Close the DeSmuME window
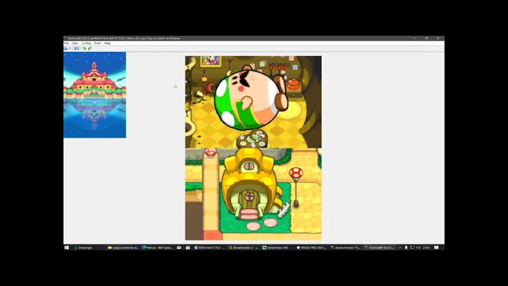This screenshot has height=286, width=508. [x=438, y=38]
